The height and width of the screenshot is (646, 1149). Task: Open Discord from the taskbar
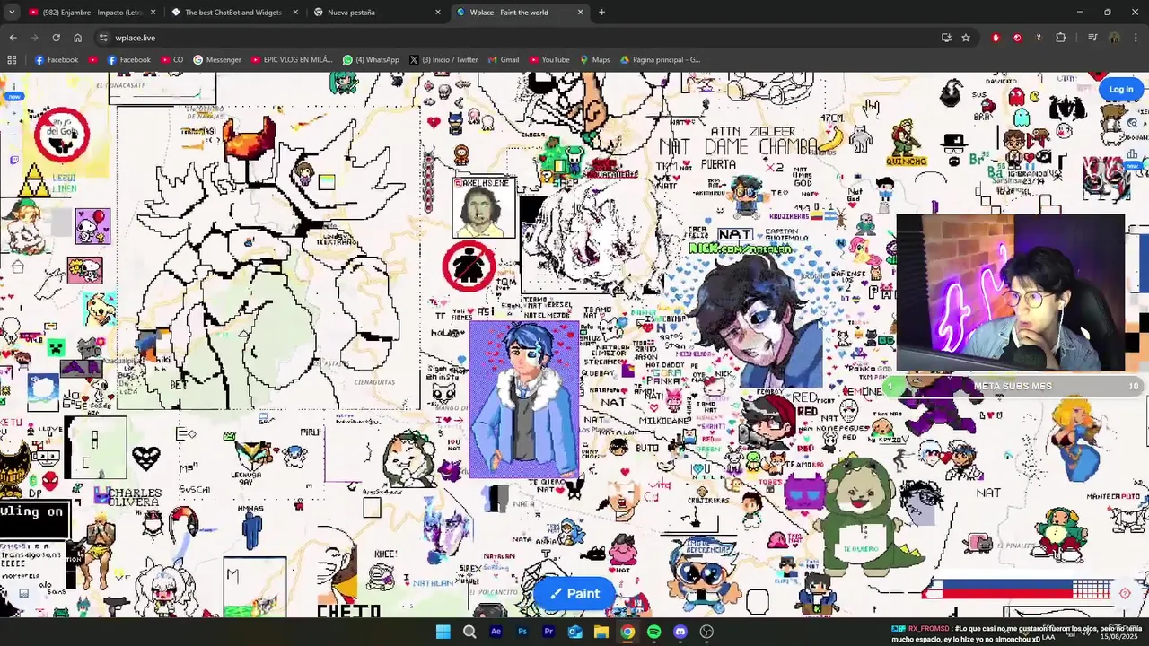pyautogui.click(x=680, y=632)
